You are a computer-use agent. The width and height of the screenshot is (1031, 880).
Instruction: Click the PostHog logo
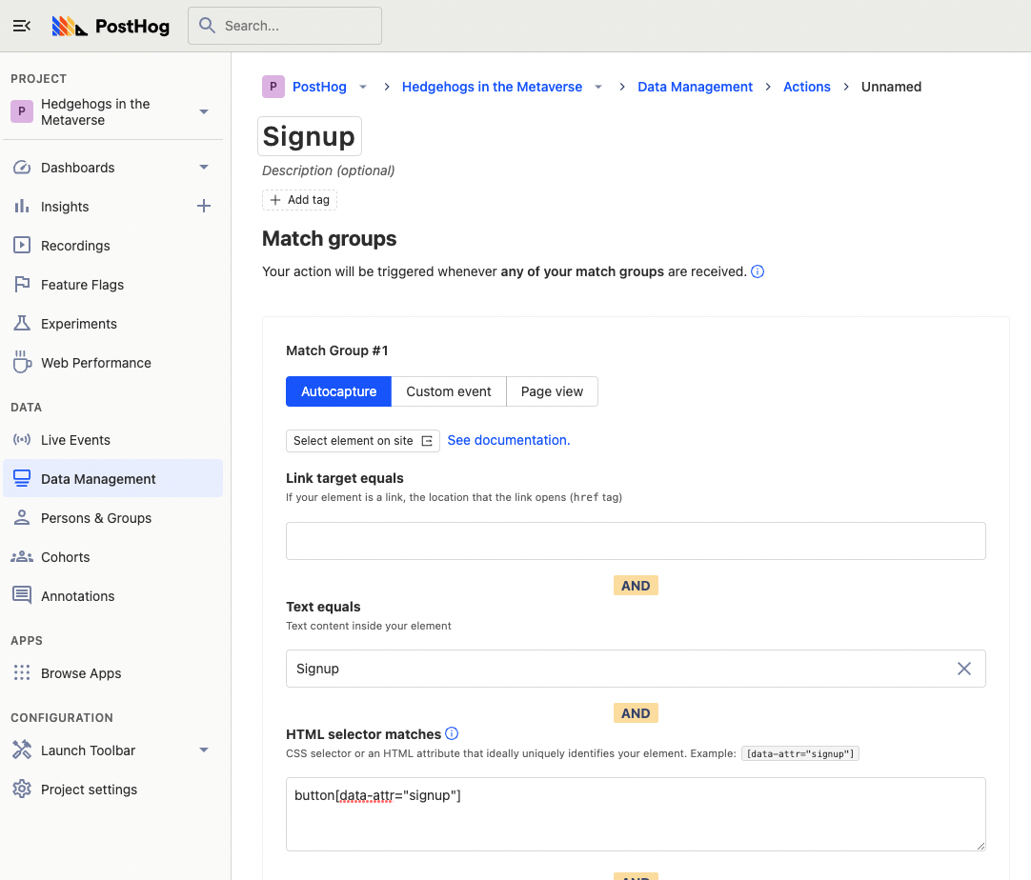pos(111,26)
